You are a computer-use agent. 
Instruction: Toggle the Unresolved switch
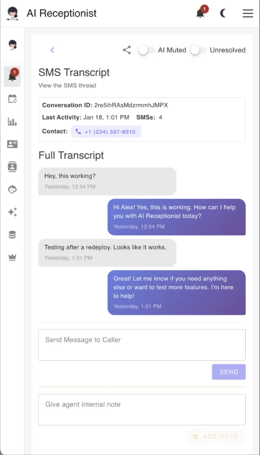(x=199, y=50)
